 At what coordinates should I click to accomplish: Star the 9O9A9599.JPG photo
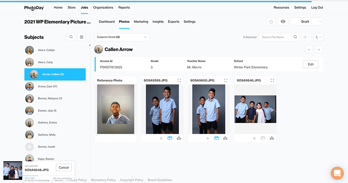(161, 138)
